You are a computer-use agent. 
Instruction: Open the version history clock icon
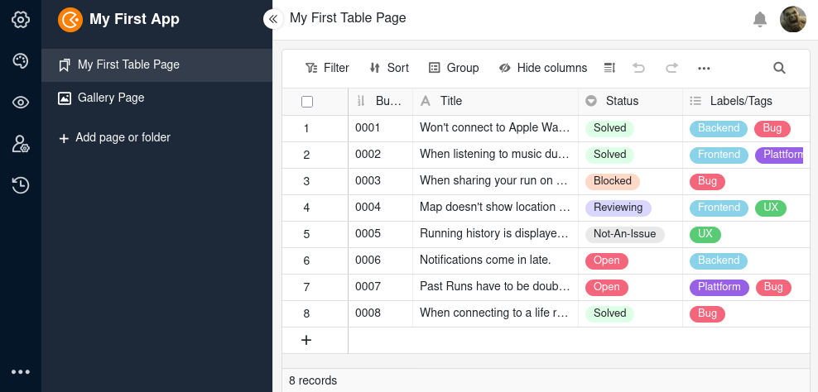(21, 185)
